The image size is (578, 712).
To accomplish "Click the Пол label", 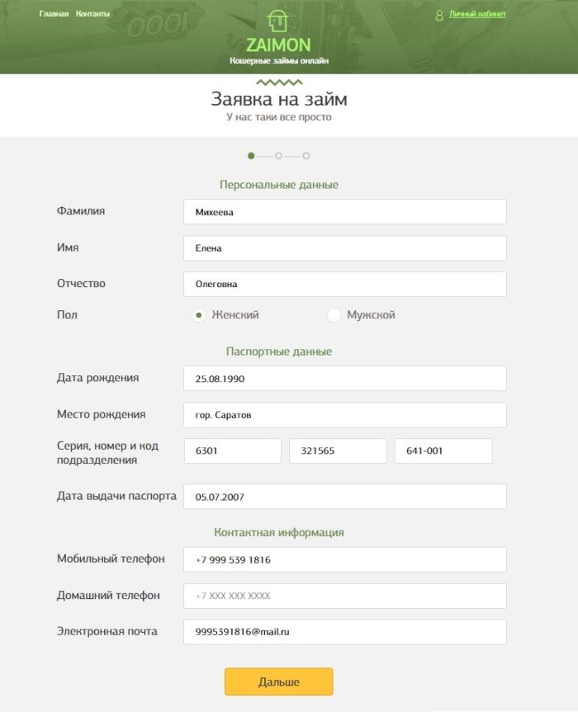I will [x=67, y=314].
